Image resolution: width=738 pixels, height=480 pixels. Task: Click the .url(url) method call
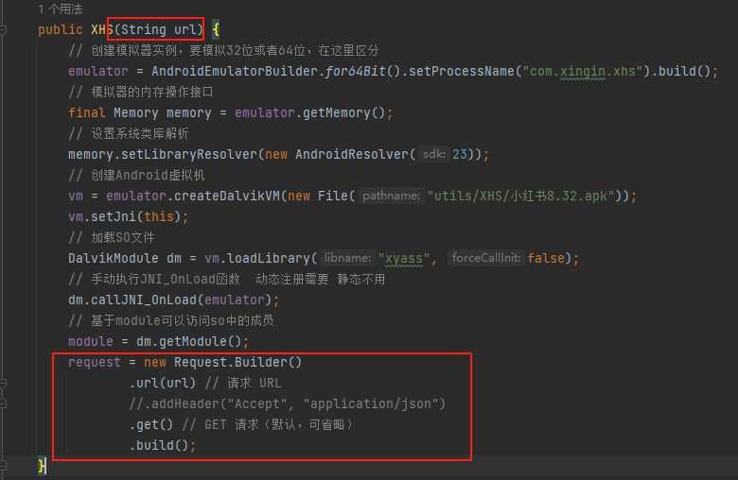(x=163, y=384)
